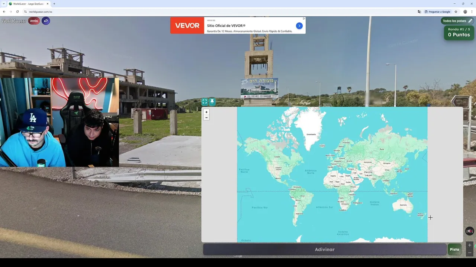476x267 pixels.
Task: Reload the page with refresh icon
Action: click(17, 11)
